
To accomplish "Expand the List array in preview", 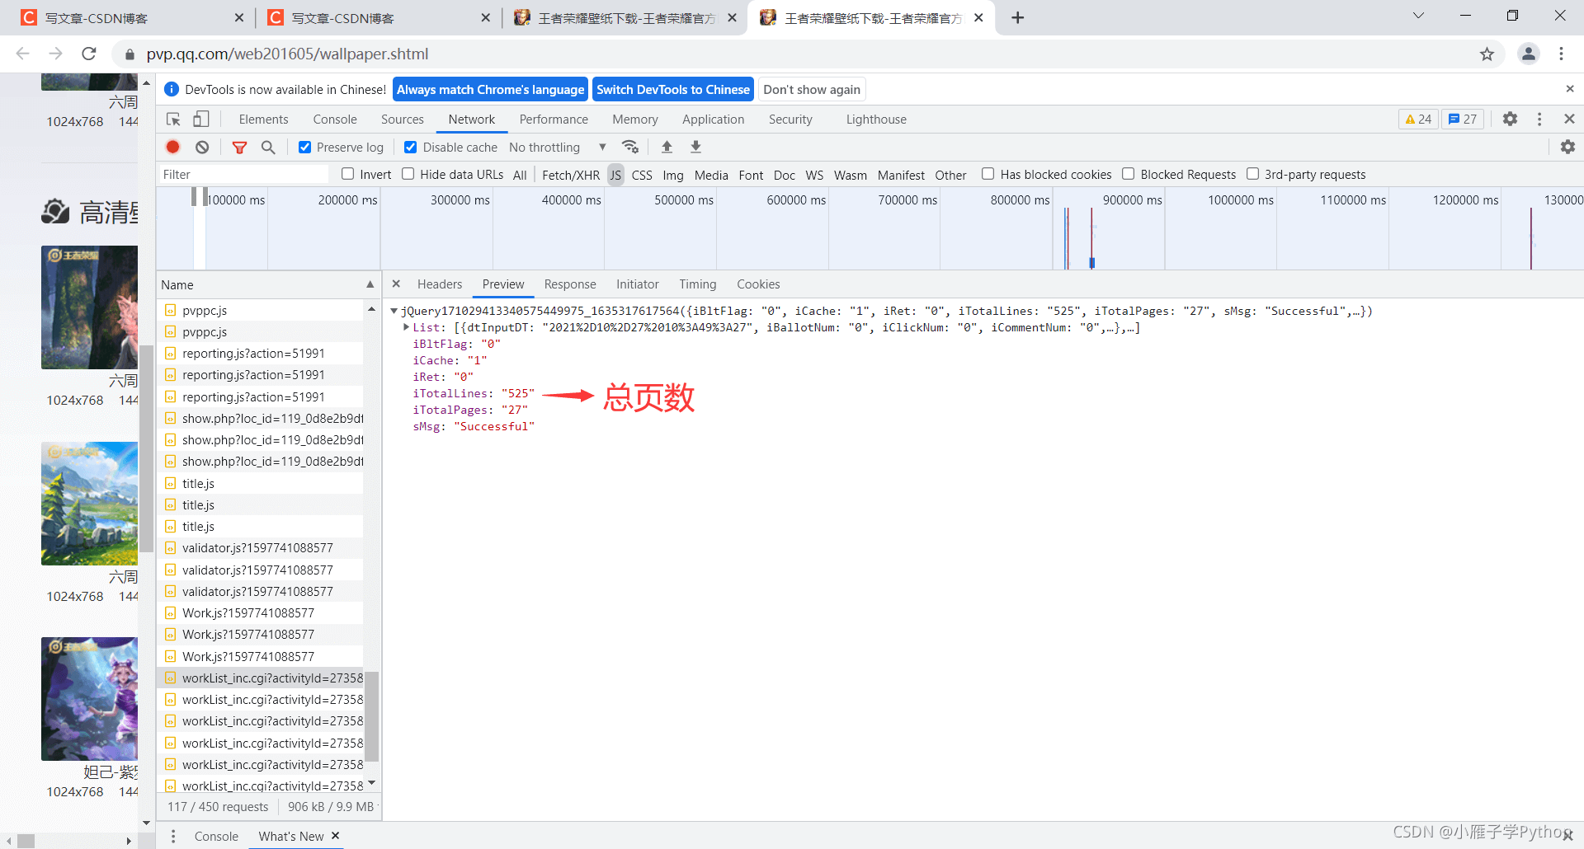I will point(406,327).
